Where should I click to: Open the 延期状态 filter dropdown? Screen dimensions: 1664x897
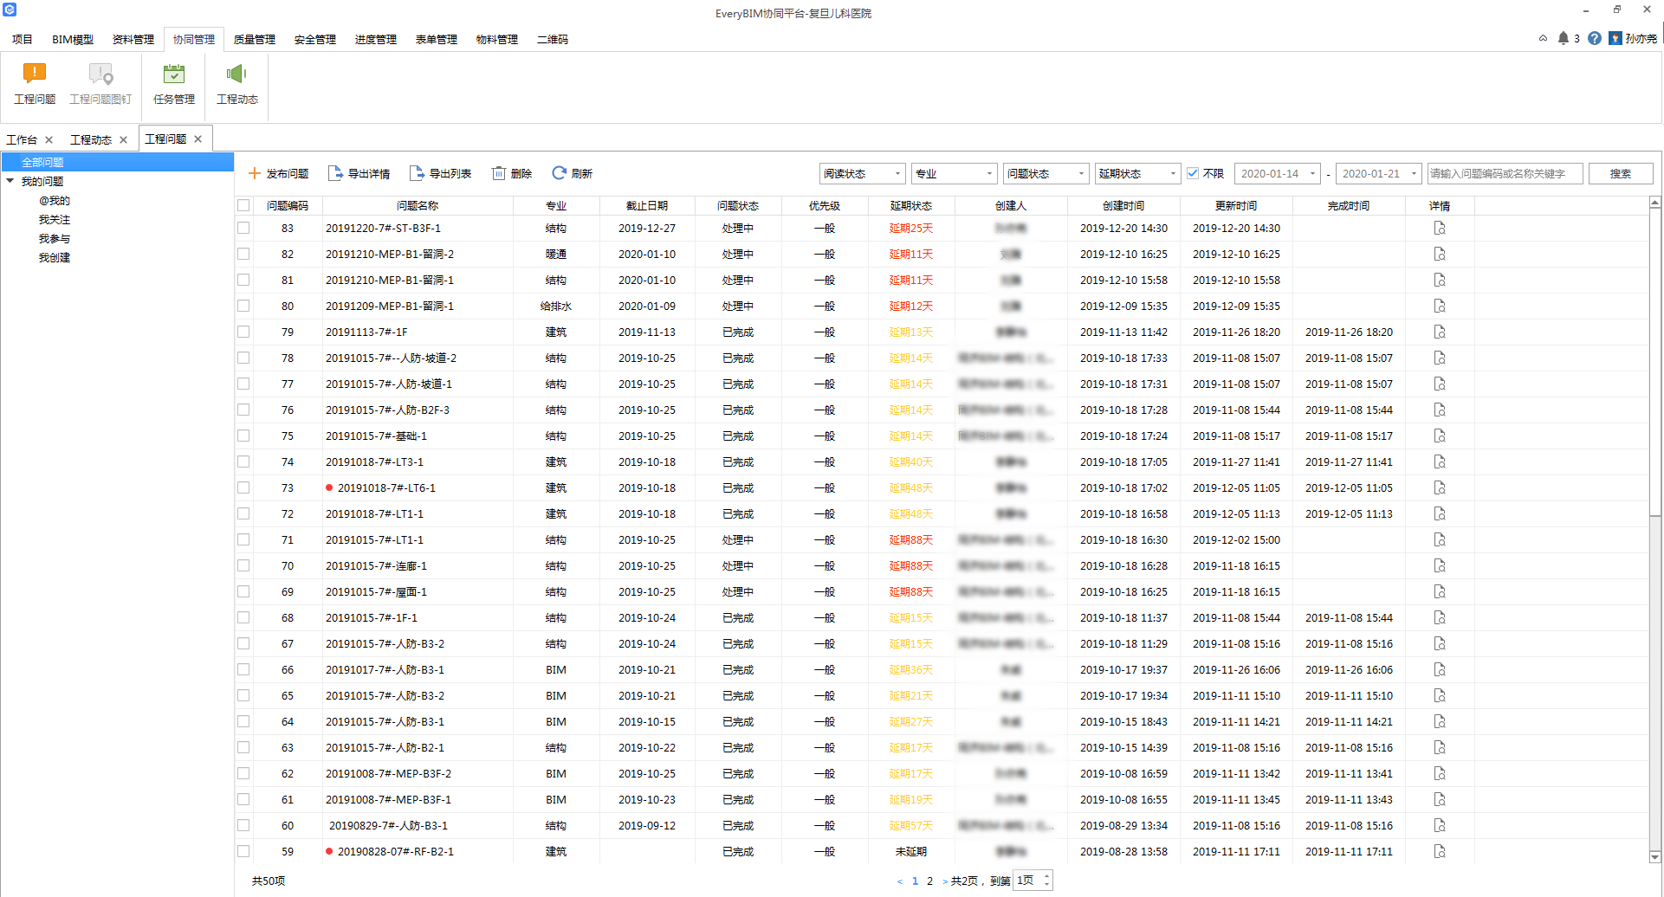tap(1138, 173)
